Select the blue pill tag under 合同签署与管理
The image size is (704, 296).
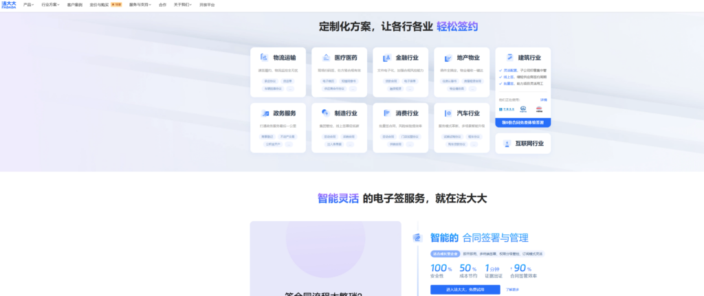pyautogui.click(x=445, y=254)
